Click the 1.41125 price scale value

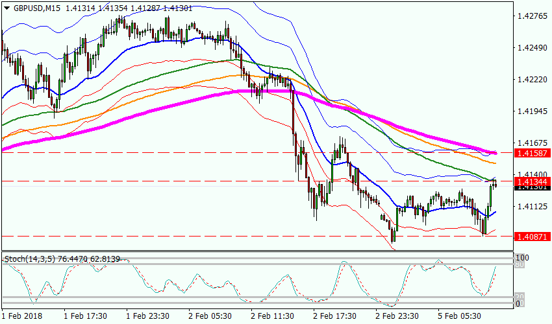point(533,206)
